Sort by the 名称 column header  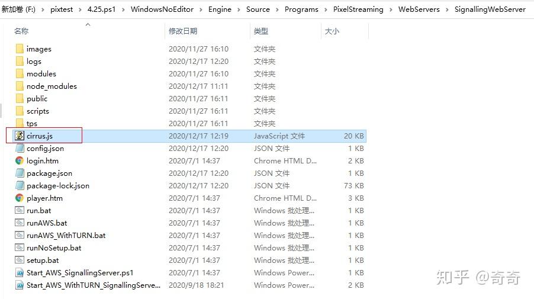pos(21,31)
